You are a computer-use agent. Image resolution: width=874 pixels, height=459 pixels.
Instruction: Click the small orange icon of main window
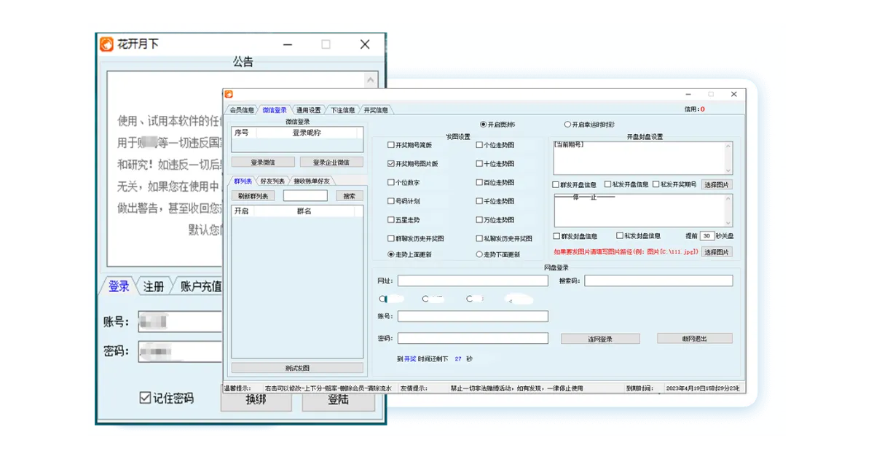point(229,94)
